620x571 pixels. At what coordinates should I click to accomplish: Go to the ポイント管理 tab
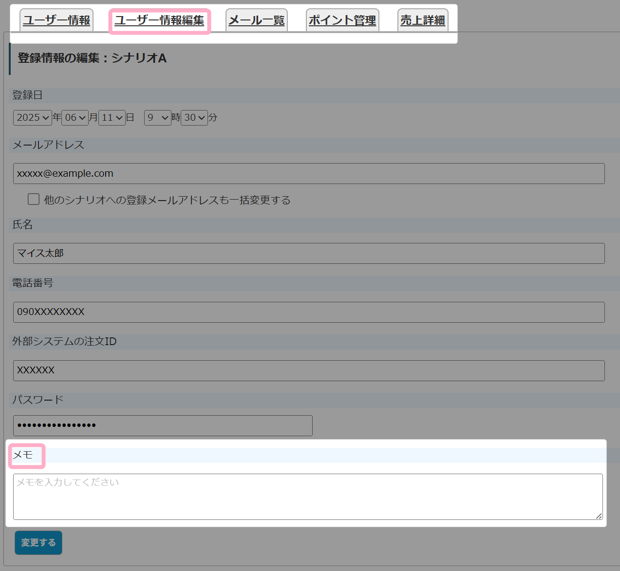coord(342,20)
